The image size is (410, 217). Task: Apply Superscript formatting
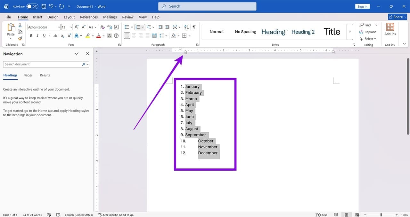pos(69,36)
